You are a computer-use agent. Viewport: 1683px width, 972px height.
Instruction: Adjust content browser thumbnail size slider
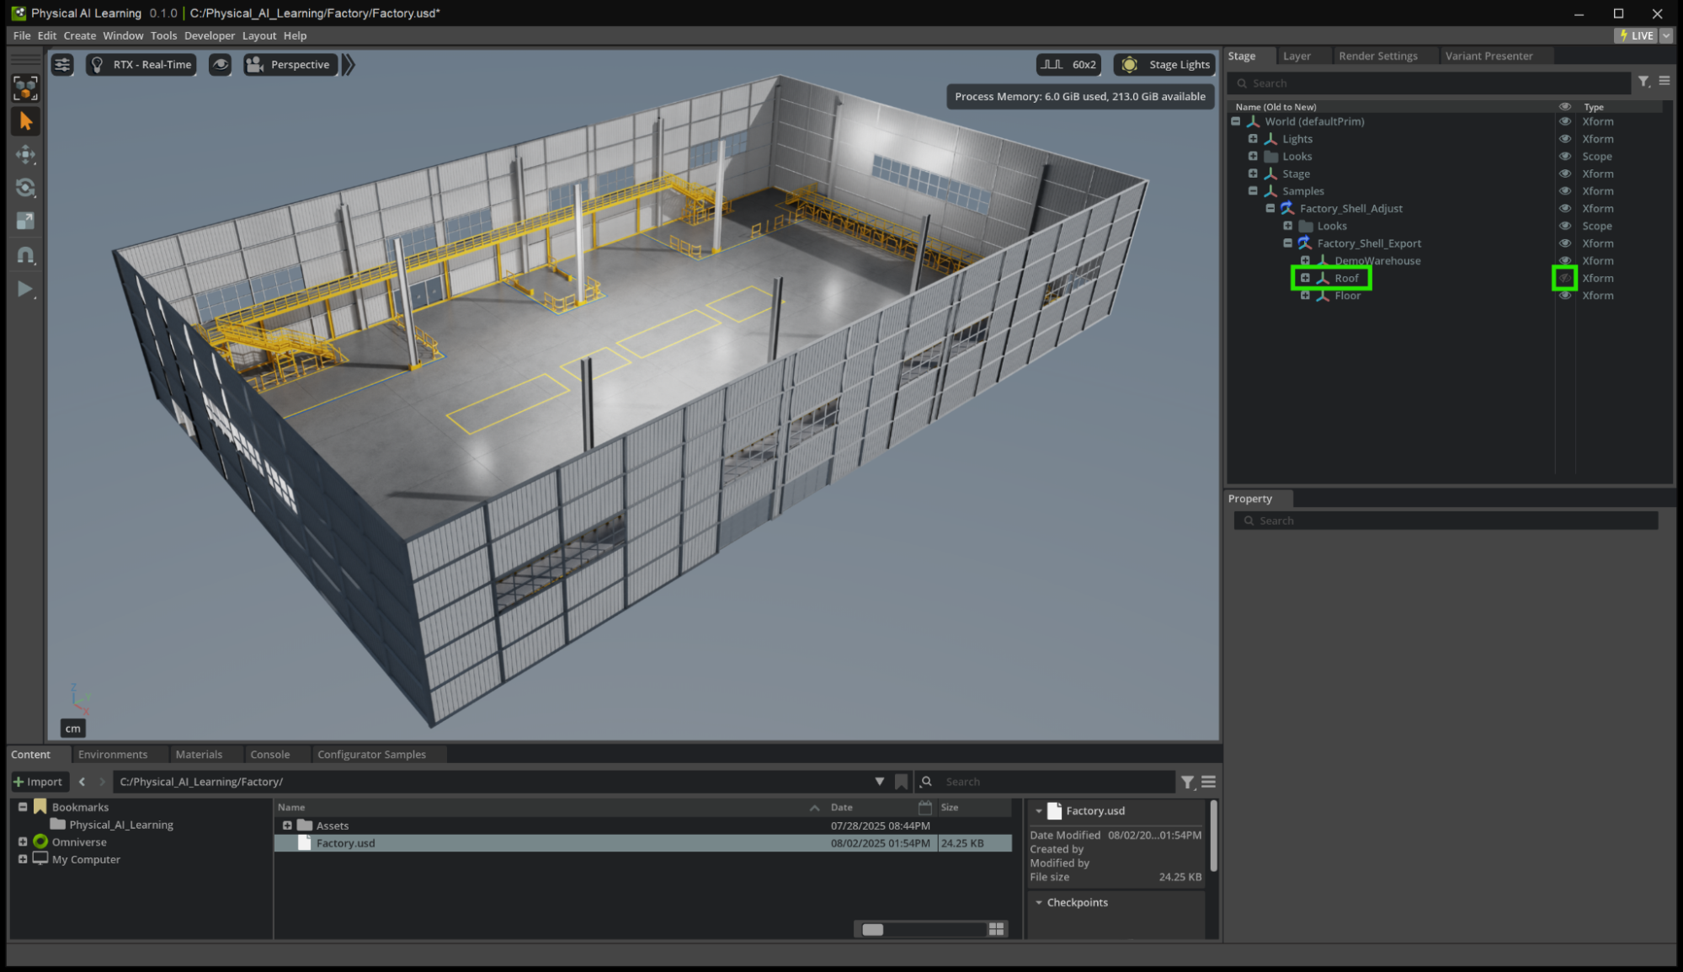(x=873, y=929)
